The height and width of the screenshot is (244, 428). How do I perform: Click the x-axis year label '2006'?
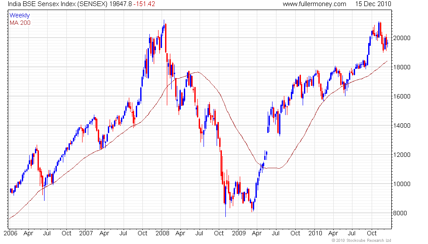(x=10, y=234)
